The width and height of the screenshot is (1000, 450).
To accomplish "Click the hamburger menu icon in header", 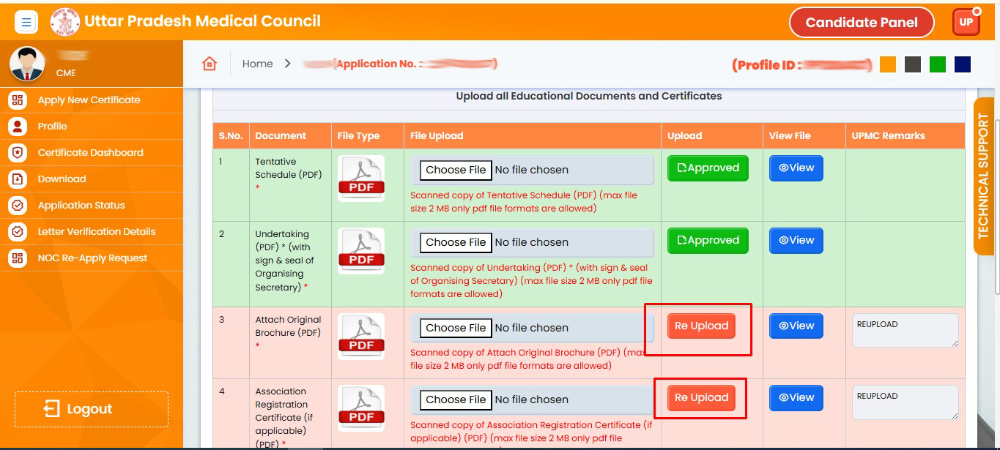I will 26,23.
